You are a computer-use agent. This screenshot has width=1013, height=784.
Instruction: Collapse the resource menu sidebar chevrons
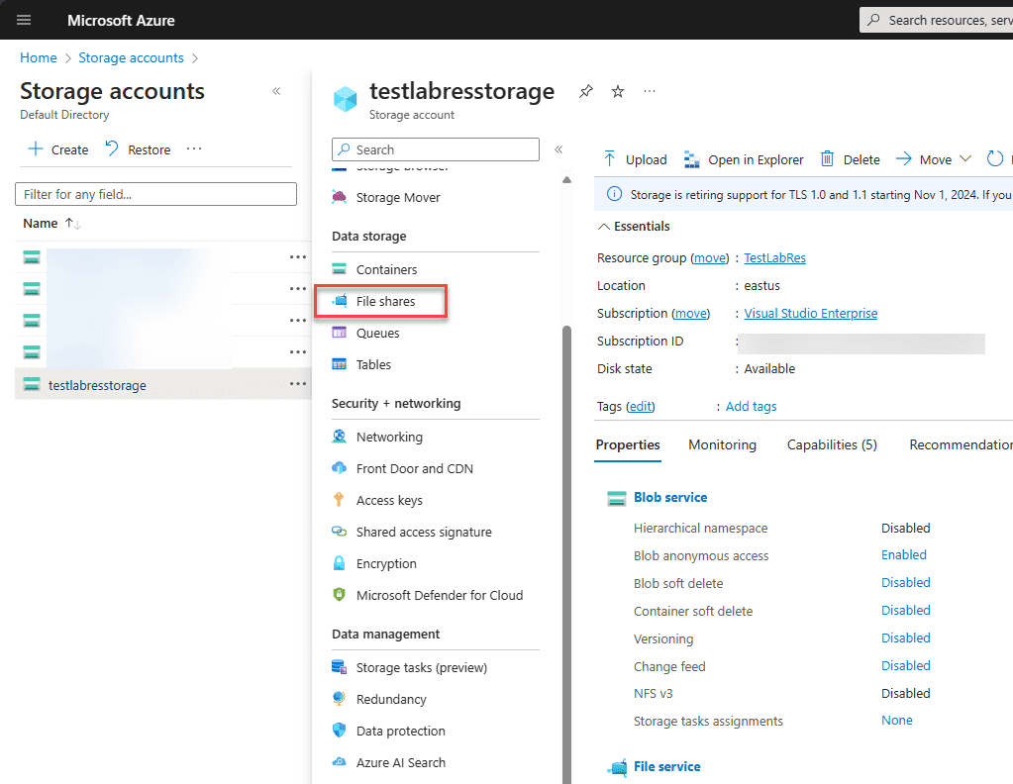click(x=558, y=149)
